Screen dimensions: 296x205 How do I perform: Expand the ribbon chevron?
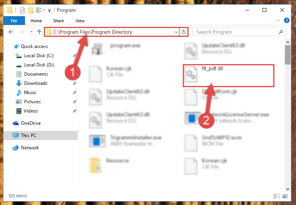tap(278, 20)
